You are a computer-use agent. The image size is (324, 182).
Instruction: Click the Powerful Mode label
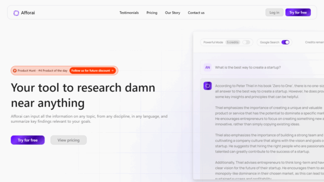point(213,42)
